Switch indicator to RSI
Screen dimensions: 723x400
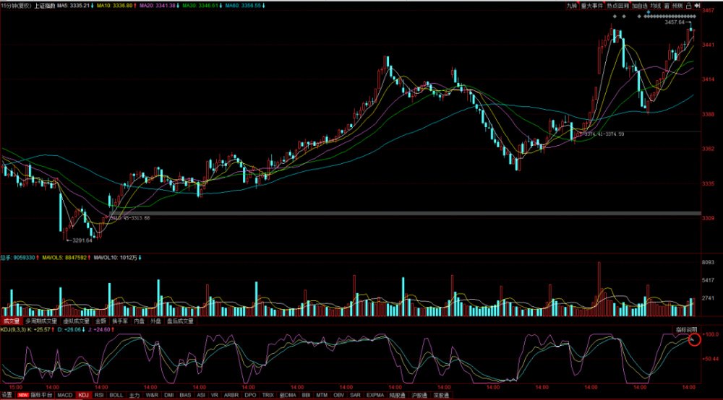99,395
